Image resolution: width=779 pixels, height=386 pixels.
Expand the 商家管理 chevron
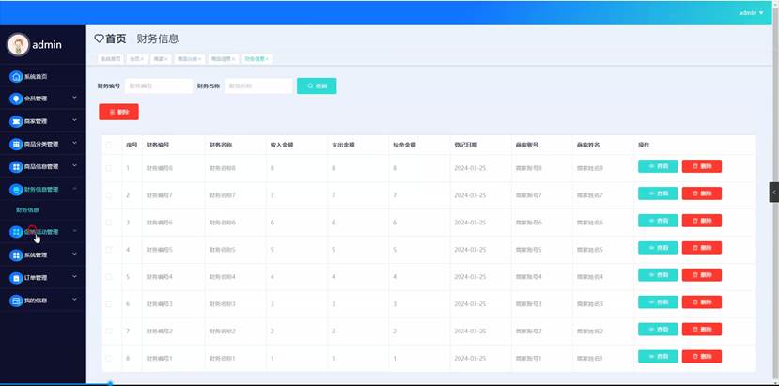tap(74, 119)
